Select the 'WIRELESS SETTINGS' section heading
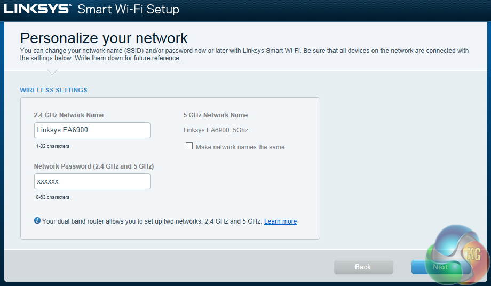Image resolution: width=491 pixels, height=286 pixels. pos(53,90)
